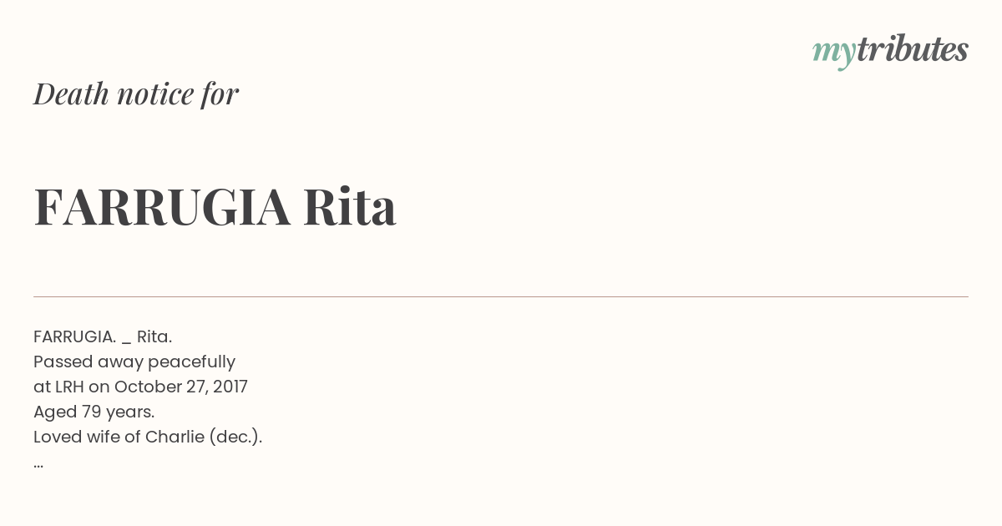This screenshot has width=1002, height=526.
Task: Click the date "October 27, 2017"
Action: (181, 387)
